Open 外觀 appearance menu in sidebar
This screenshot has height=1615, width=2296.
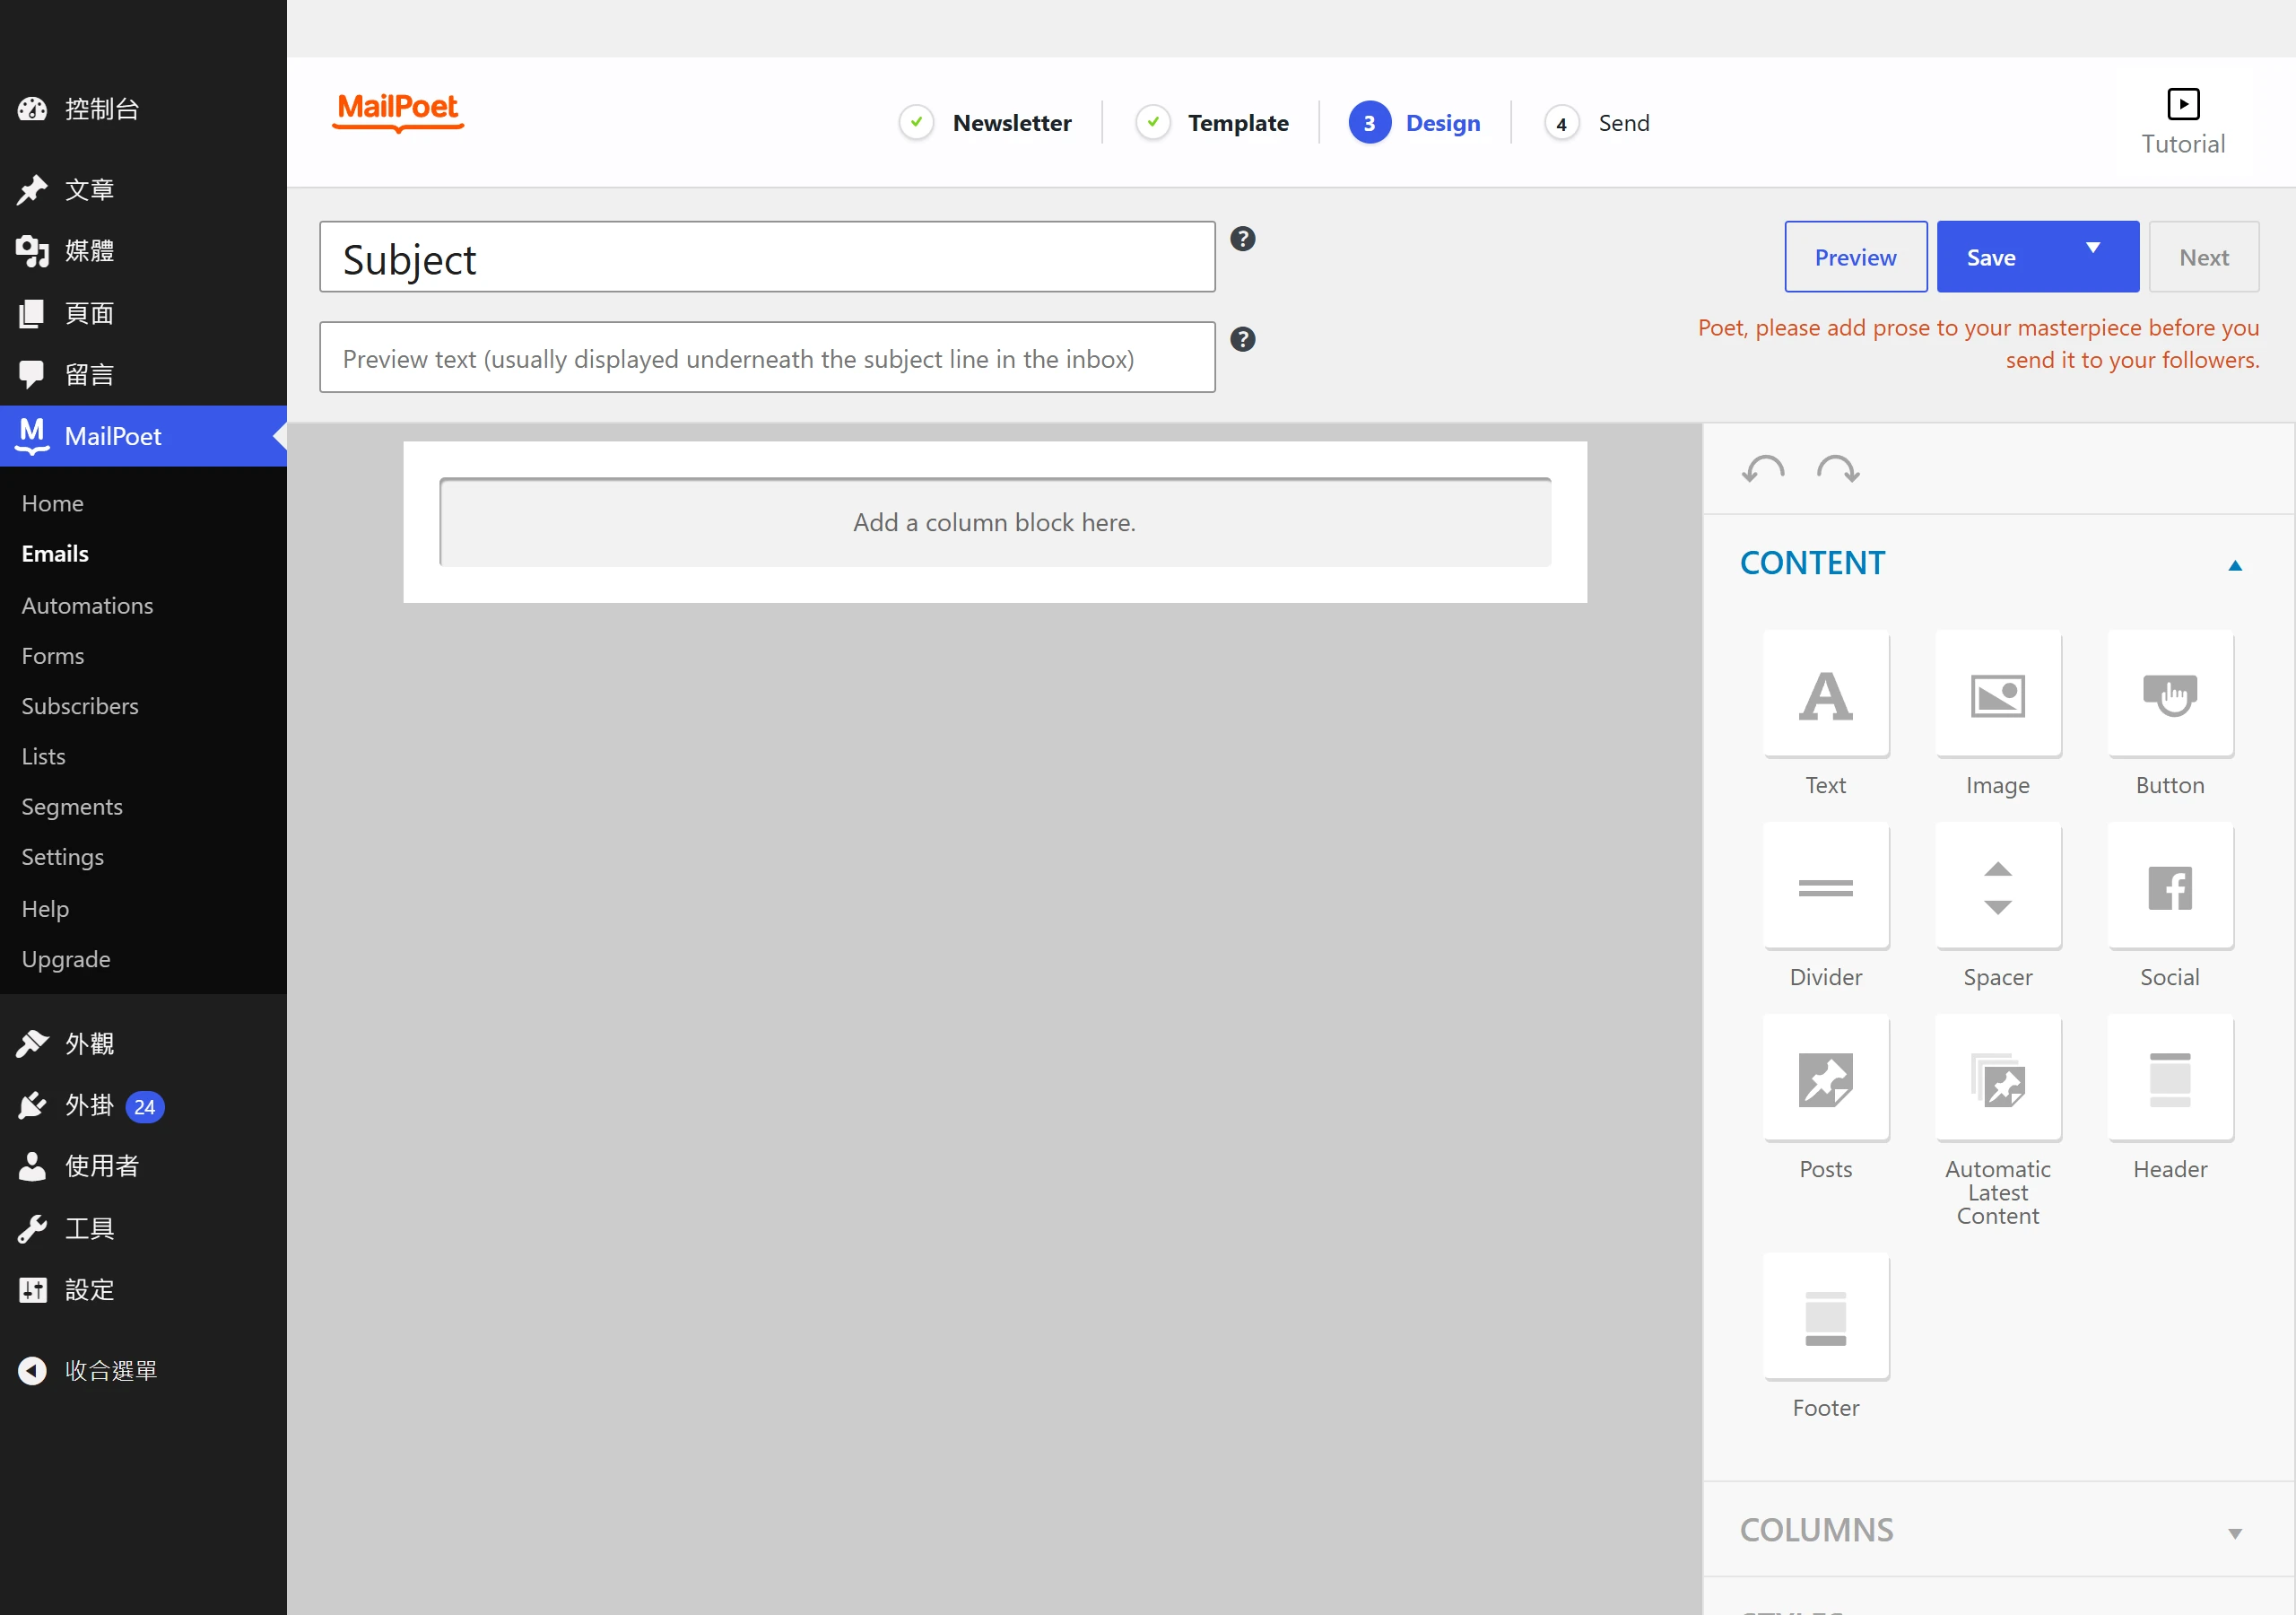tap(143, 1043)
